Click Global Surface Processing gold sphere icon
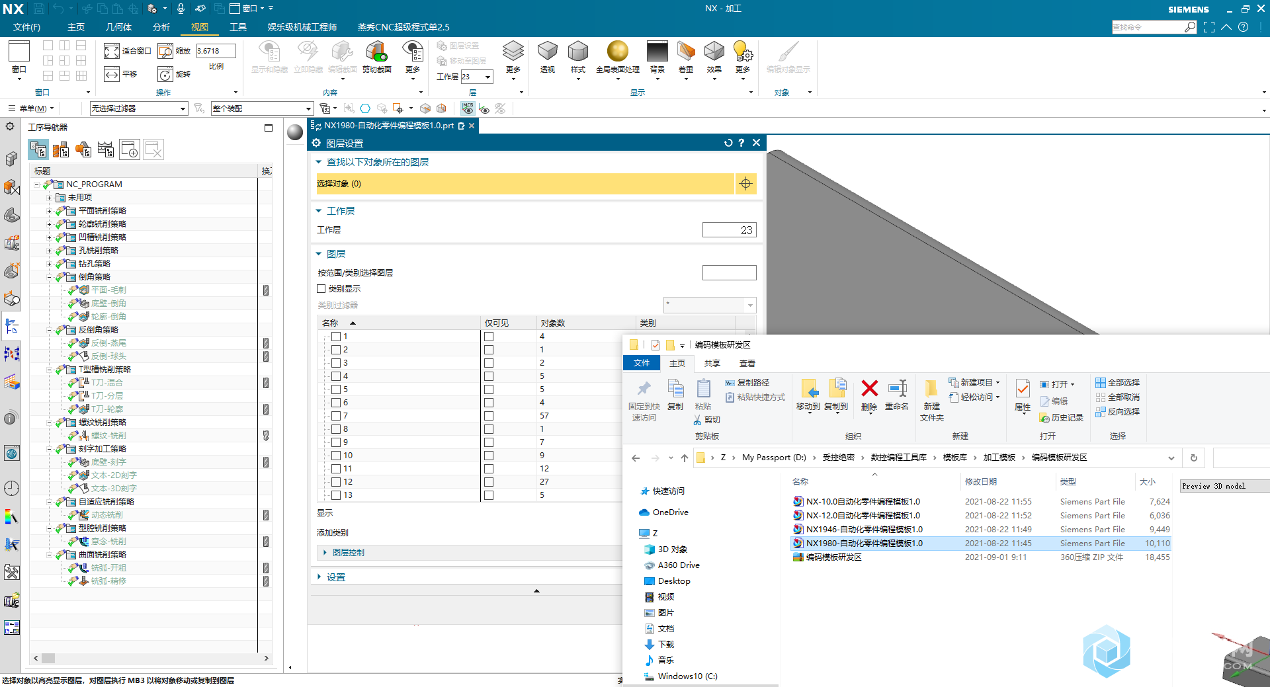 coord(617,51)
